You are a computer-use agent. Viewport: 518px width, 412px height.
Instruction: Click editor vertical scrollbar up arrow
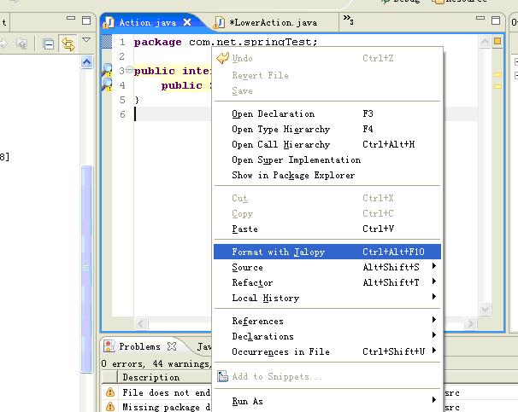(485, 42)
